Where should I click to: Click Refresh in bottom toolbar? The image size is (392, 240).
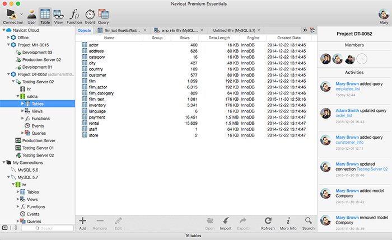coord(268,224)
